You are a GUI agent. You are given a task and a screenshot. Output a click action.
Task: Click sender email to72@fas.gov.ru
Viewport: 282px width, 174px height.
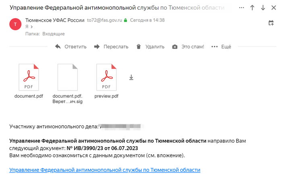tap(104, 20)
